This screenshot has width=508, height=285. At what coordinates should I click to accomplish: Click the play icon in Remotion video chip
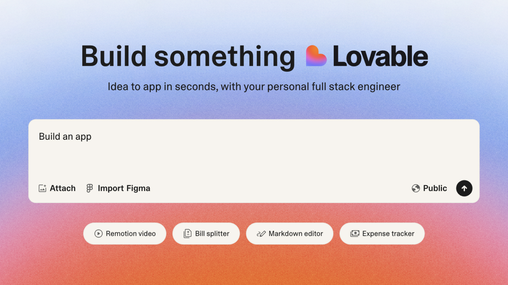click(x=98, y=233)
